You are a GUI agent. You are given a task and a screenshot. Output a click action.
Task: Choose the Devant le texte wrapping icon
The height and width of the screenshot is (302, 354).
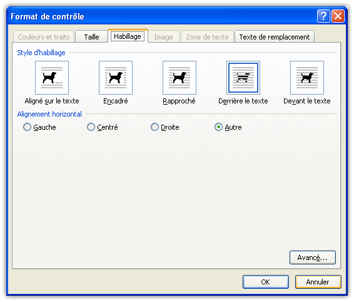tap(307, 78)
